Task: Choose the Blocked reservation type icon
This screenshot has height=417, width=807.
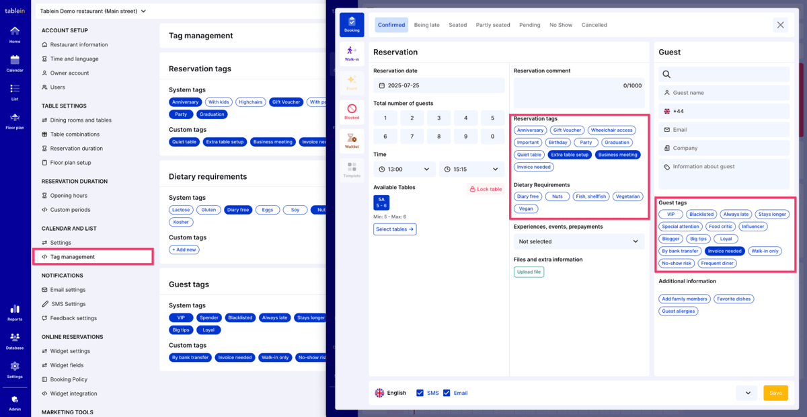Action: [x=352, y=112]
